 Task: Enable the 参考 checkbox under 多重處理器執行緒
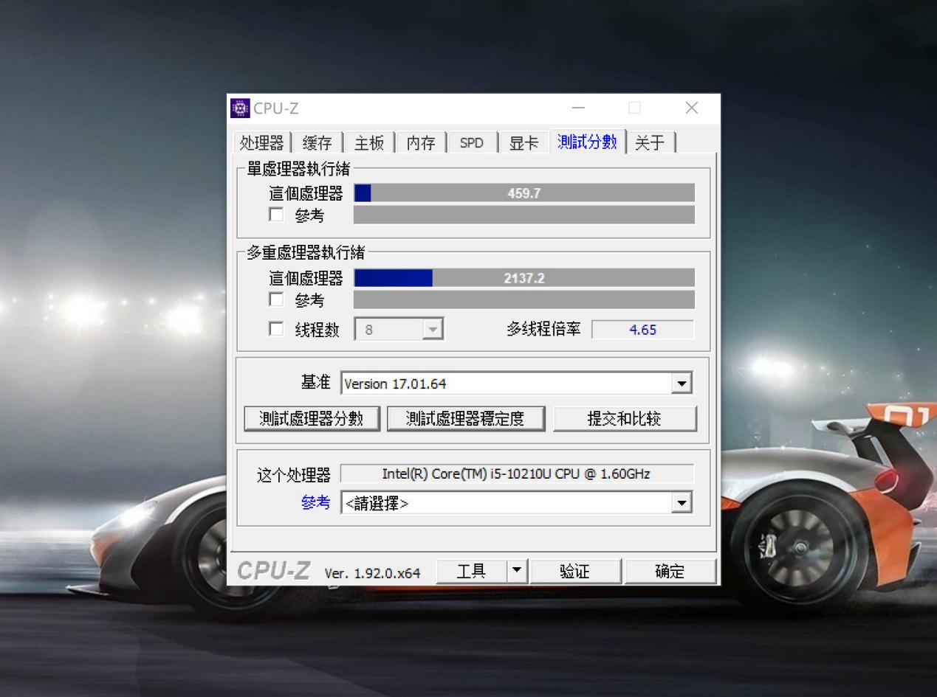point(277,299)
